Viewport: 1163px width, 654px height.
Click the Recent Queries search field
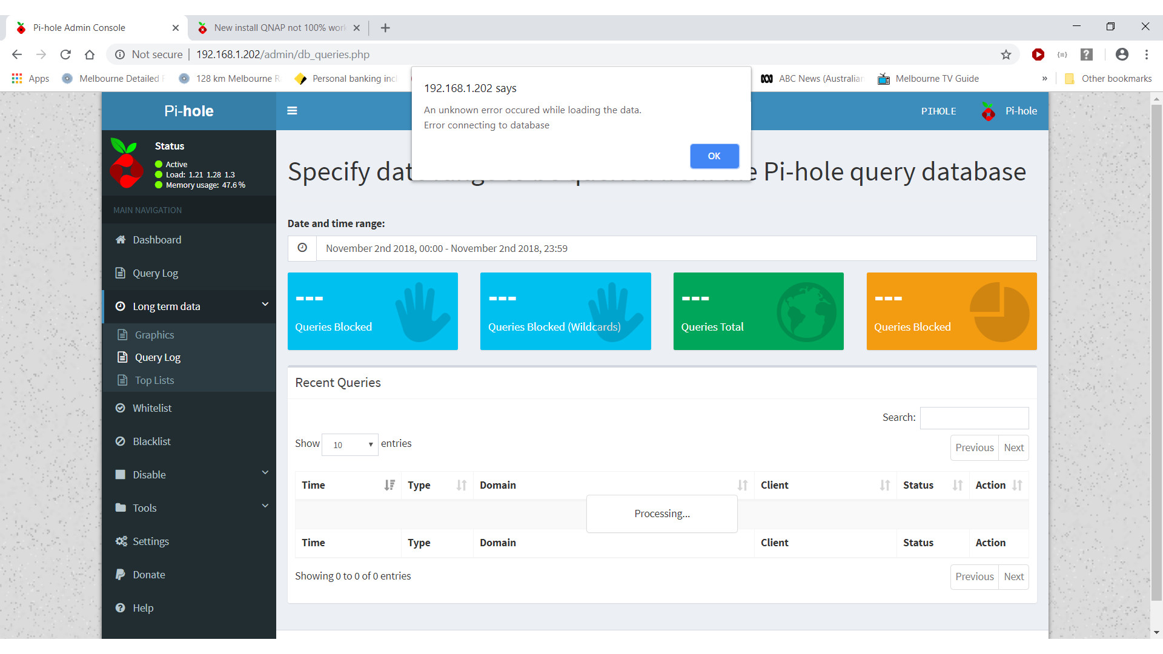coord(974,418)
